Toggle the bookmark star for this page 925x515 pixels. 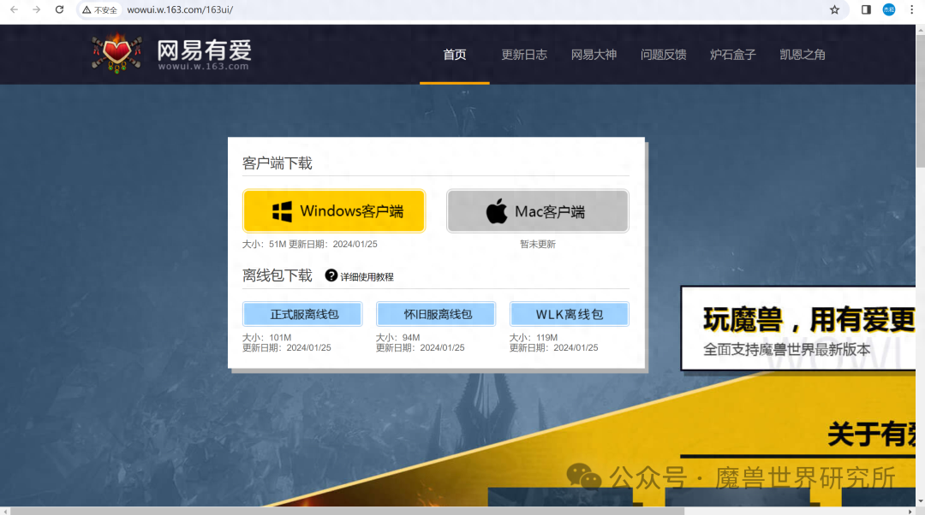coord(835,9)
